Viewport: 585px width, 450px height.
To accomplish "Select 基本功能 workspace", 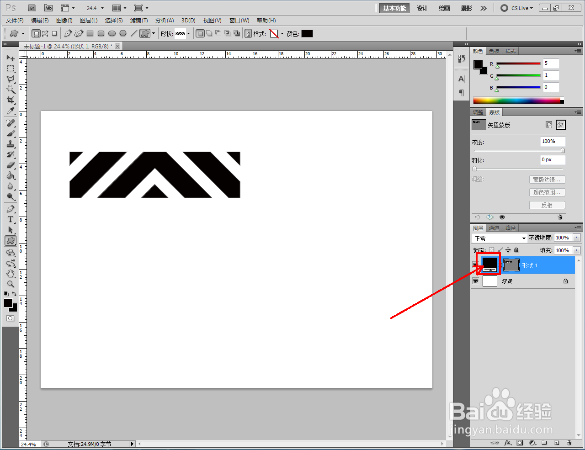I will pos(394,8).
